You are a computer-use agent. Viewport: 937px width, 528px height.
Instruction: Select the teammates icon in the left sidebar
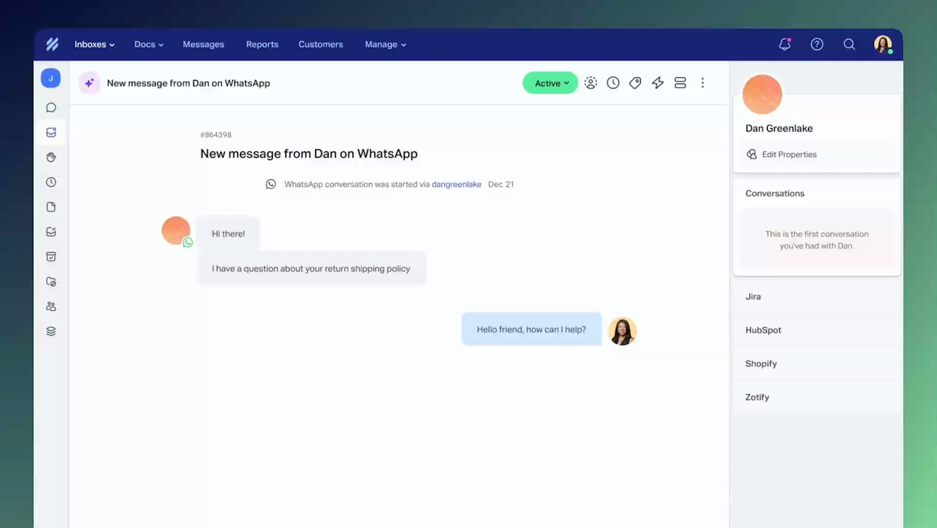tap(50, 306)
